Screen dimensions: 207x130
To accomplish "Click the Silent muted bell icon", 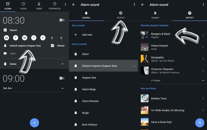I will coord(76,54).
